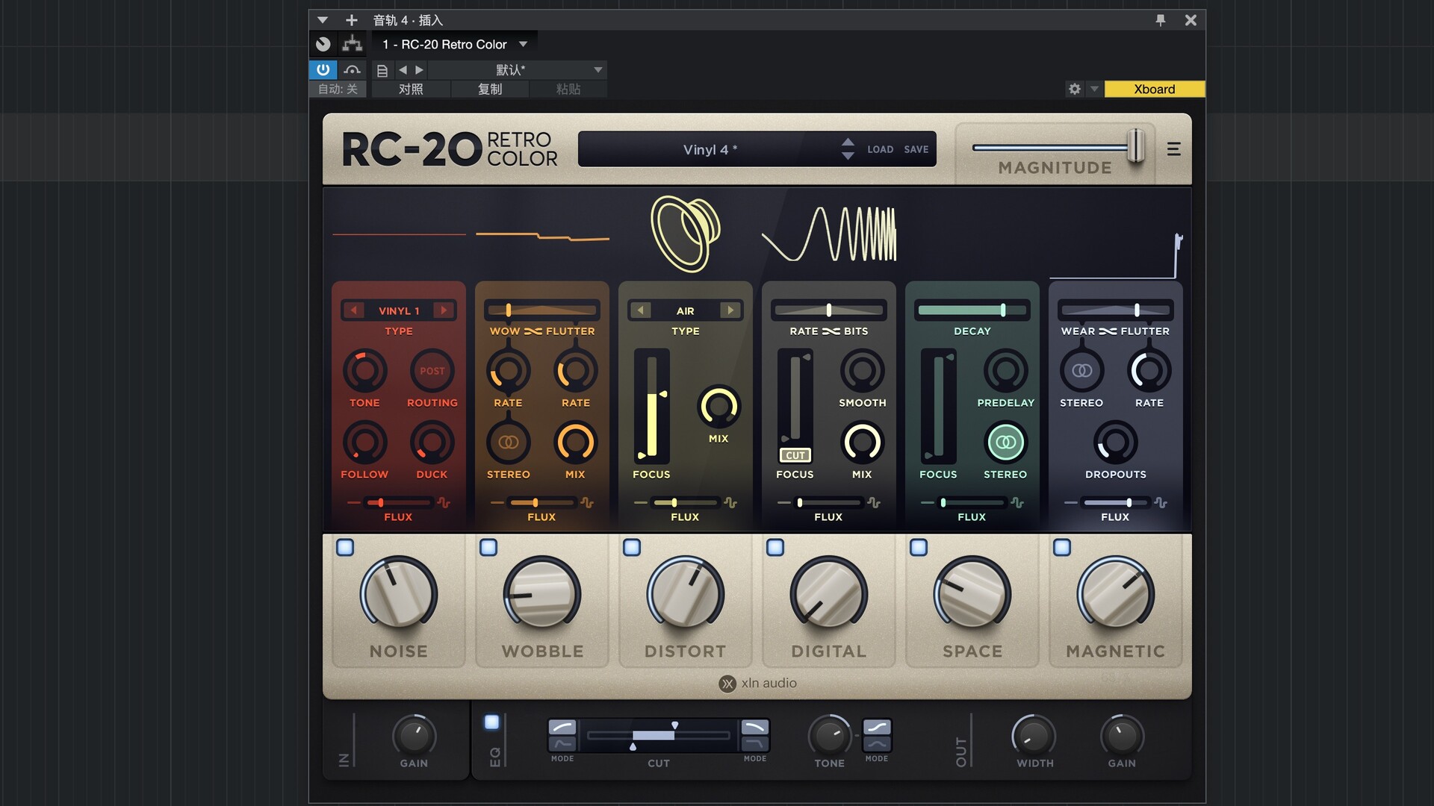
Task: Click the SAVE preset button
Action: click(916, 149)
